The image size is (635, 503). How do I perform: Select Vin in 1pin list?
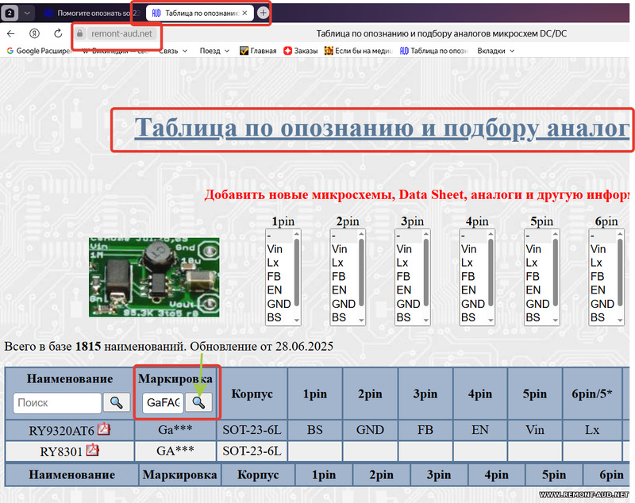tap(275, 249)
